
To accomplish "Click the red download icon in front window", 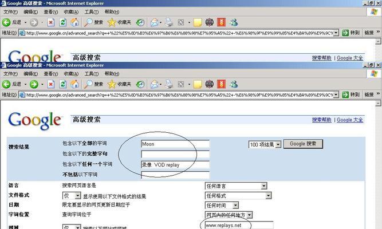I will [x=221, y=84].
